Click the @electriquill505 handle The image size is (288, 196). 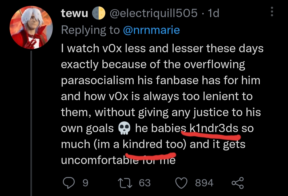154,13
